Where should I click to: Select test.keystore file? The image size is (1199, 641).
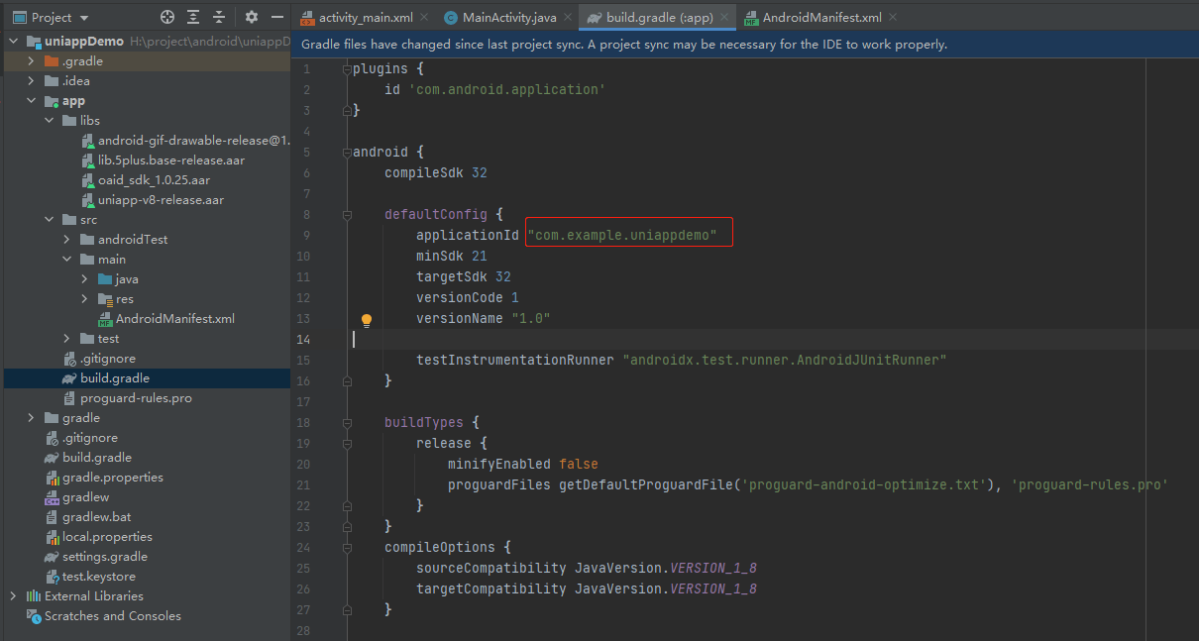tap(90, 577)
